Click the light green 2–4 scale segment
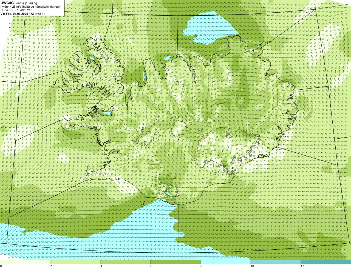Viewport: 351px width, 268px height. click(75, 262)
